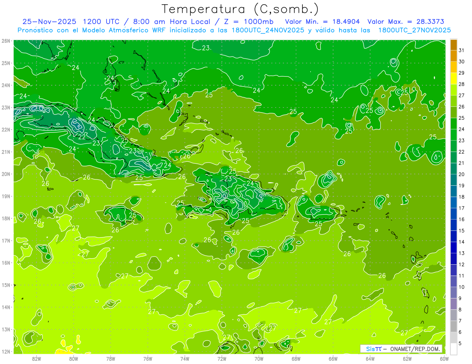The image size is (472, 364).
Task: Click the "74W" longitude label
Action: [185, 358]
